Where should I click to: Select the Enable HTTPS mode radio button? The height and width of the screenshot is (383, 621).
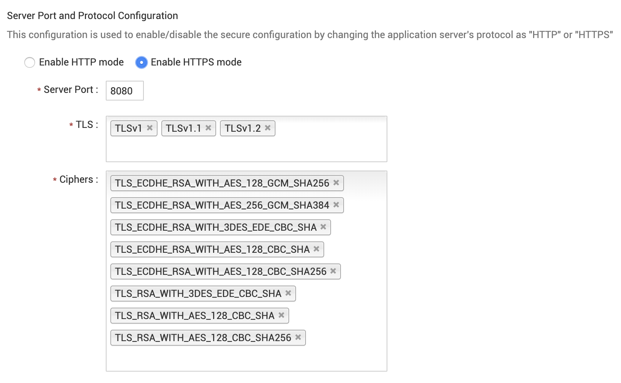pos(141,62)
